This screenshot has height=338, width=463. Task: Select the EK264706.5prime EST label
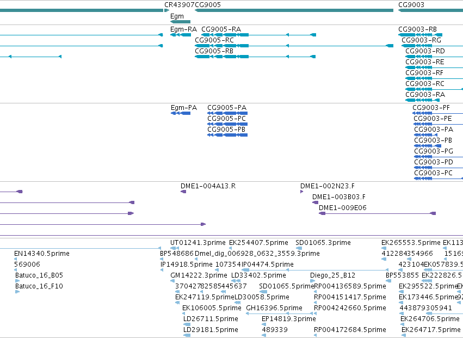(430, 319)
